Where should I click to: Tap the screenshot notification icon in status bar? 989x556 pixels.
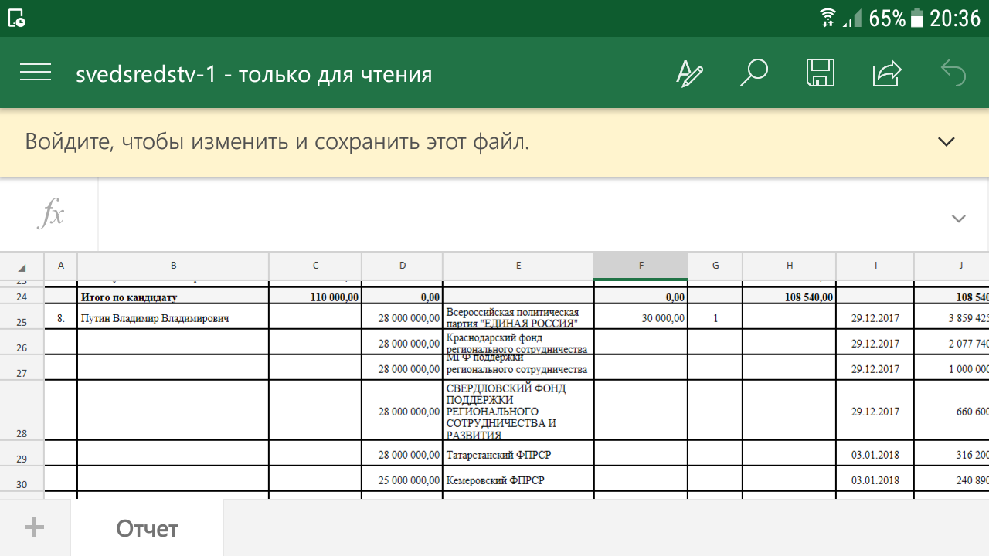pyautogui.click(x=17, y=18)
